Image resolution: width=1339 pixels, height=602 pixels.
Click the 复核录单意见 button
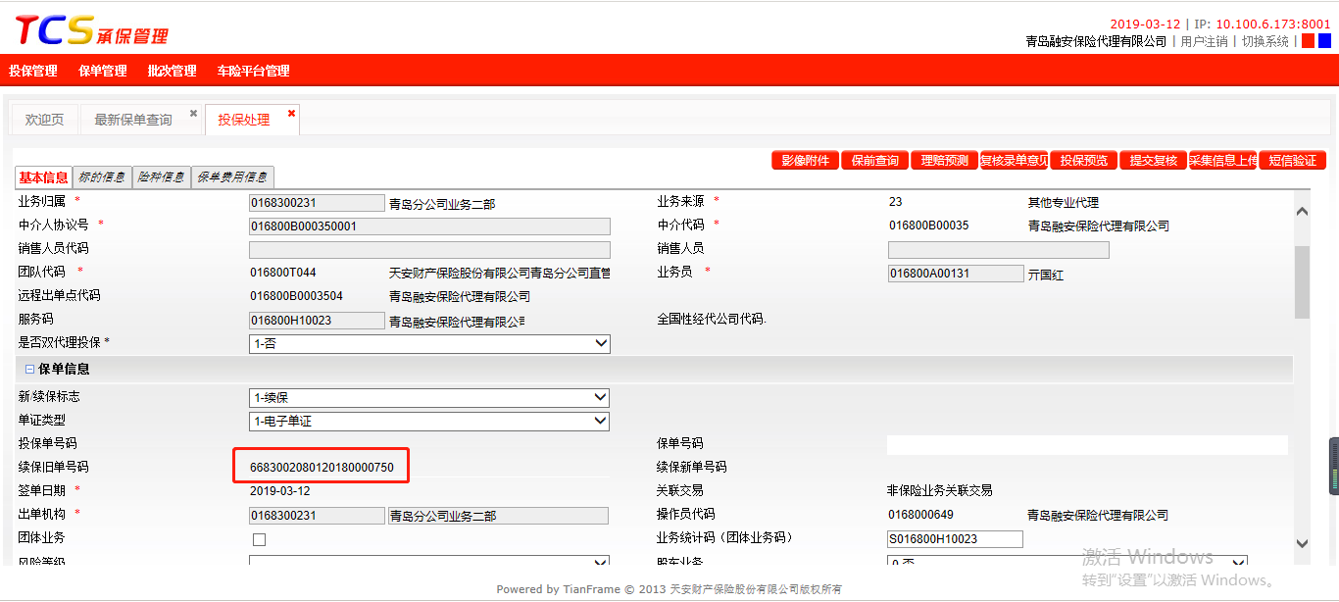[x=1014, y=161]
